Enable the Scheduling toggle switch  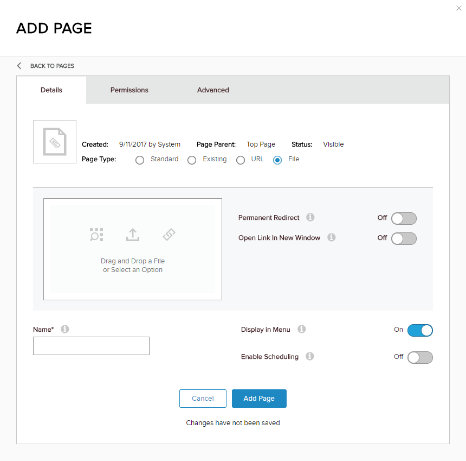click(x=420, y=357)
